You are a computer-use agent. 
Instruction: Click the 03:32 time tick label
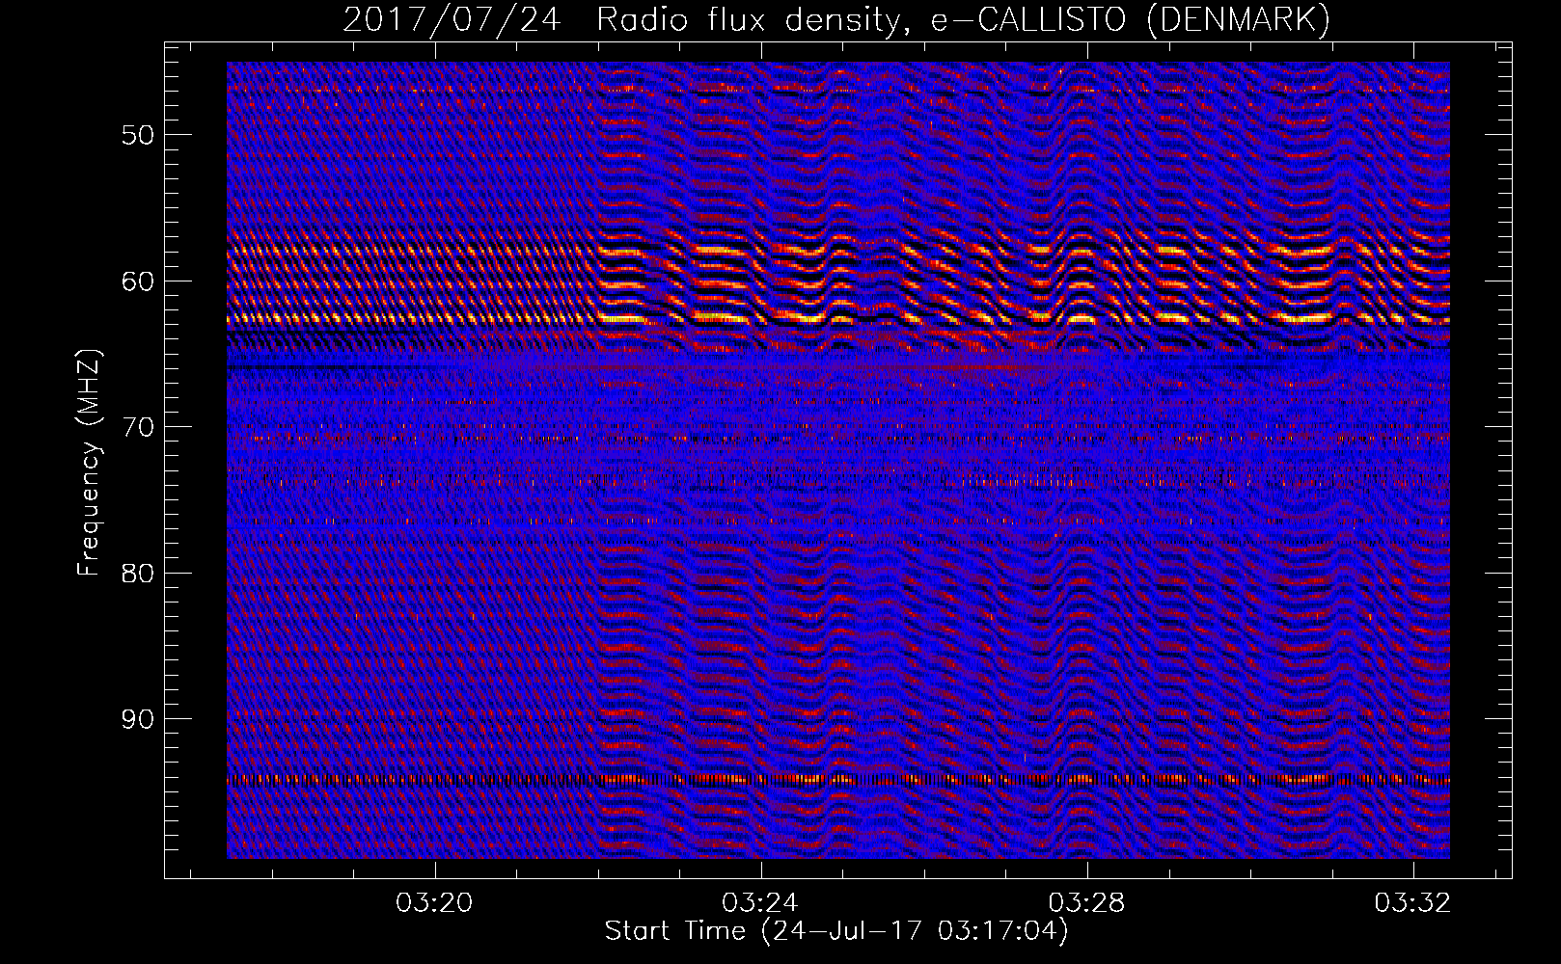1412,903
